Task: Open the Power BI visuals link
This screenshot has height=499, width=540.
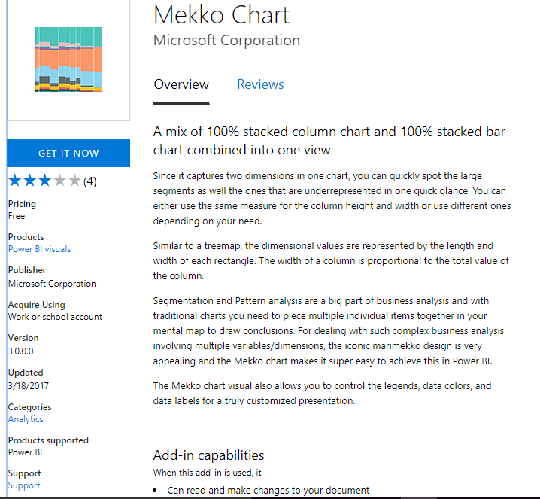Action: (x=39, y=249)
